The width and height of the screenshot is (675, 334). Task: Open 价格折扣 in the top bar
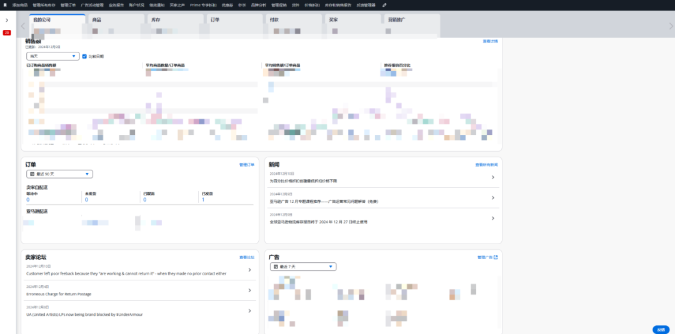point(312,5)
